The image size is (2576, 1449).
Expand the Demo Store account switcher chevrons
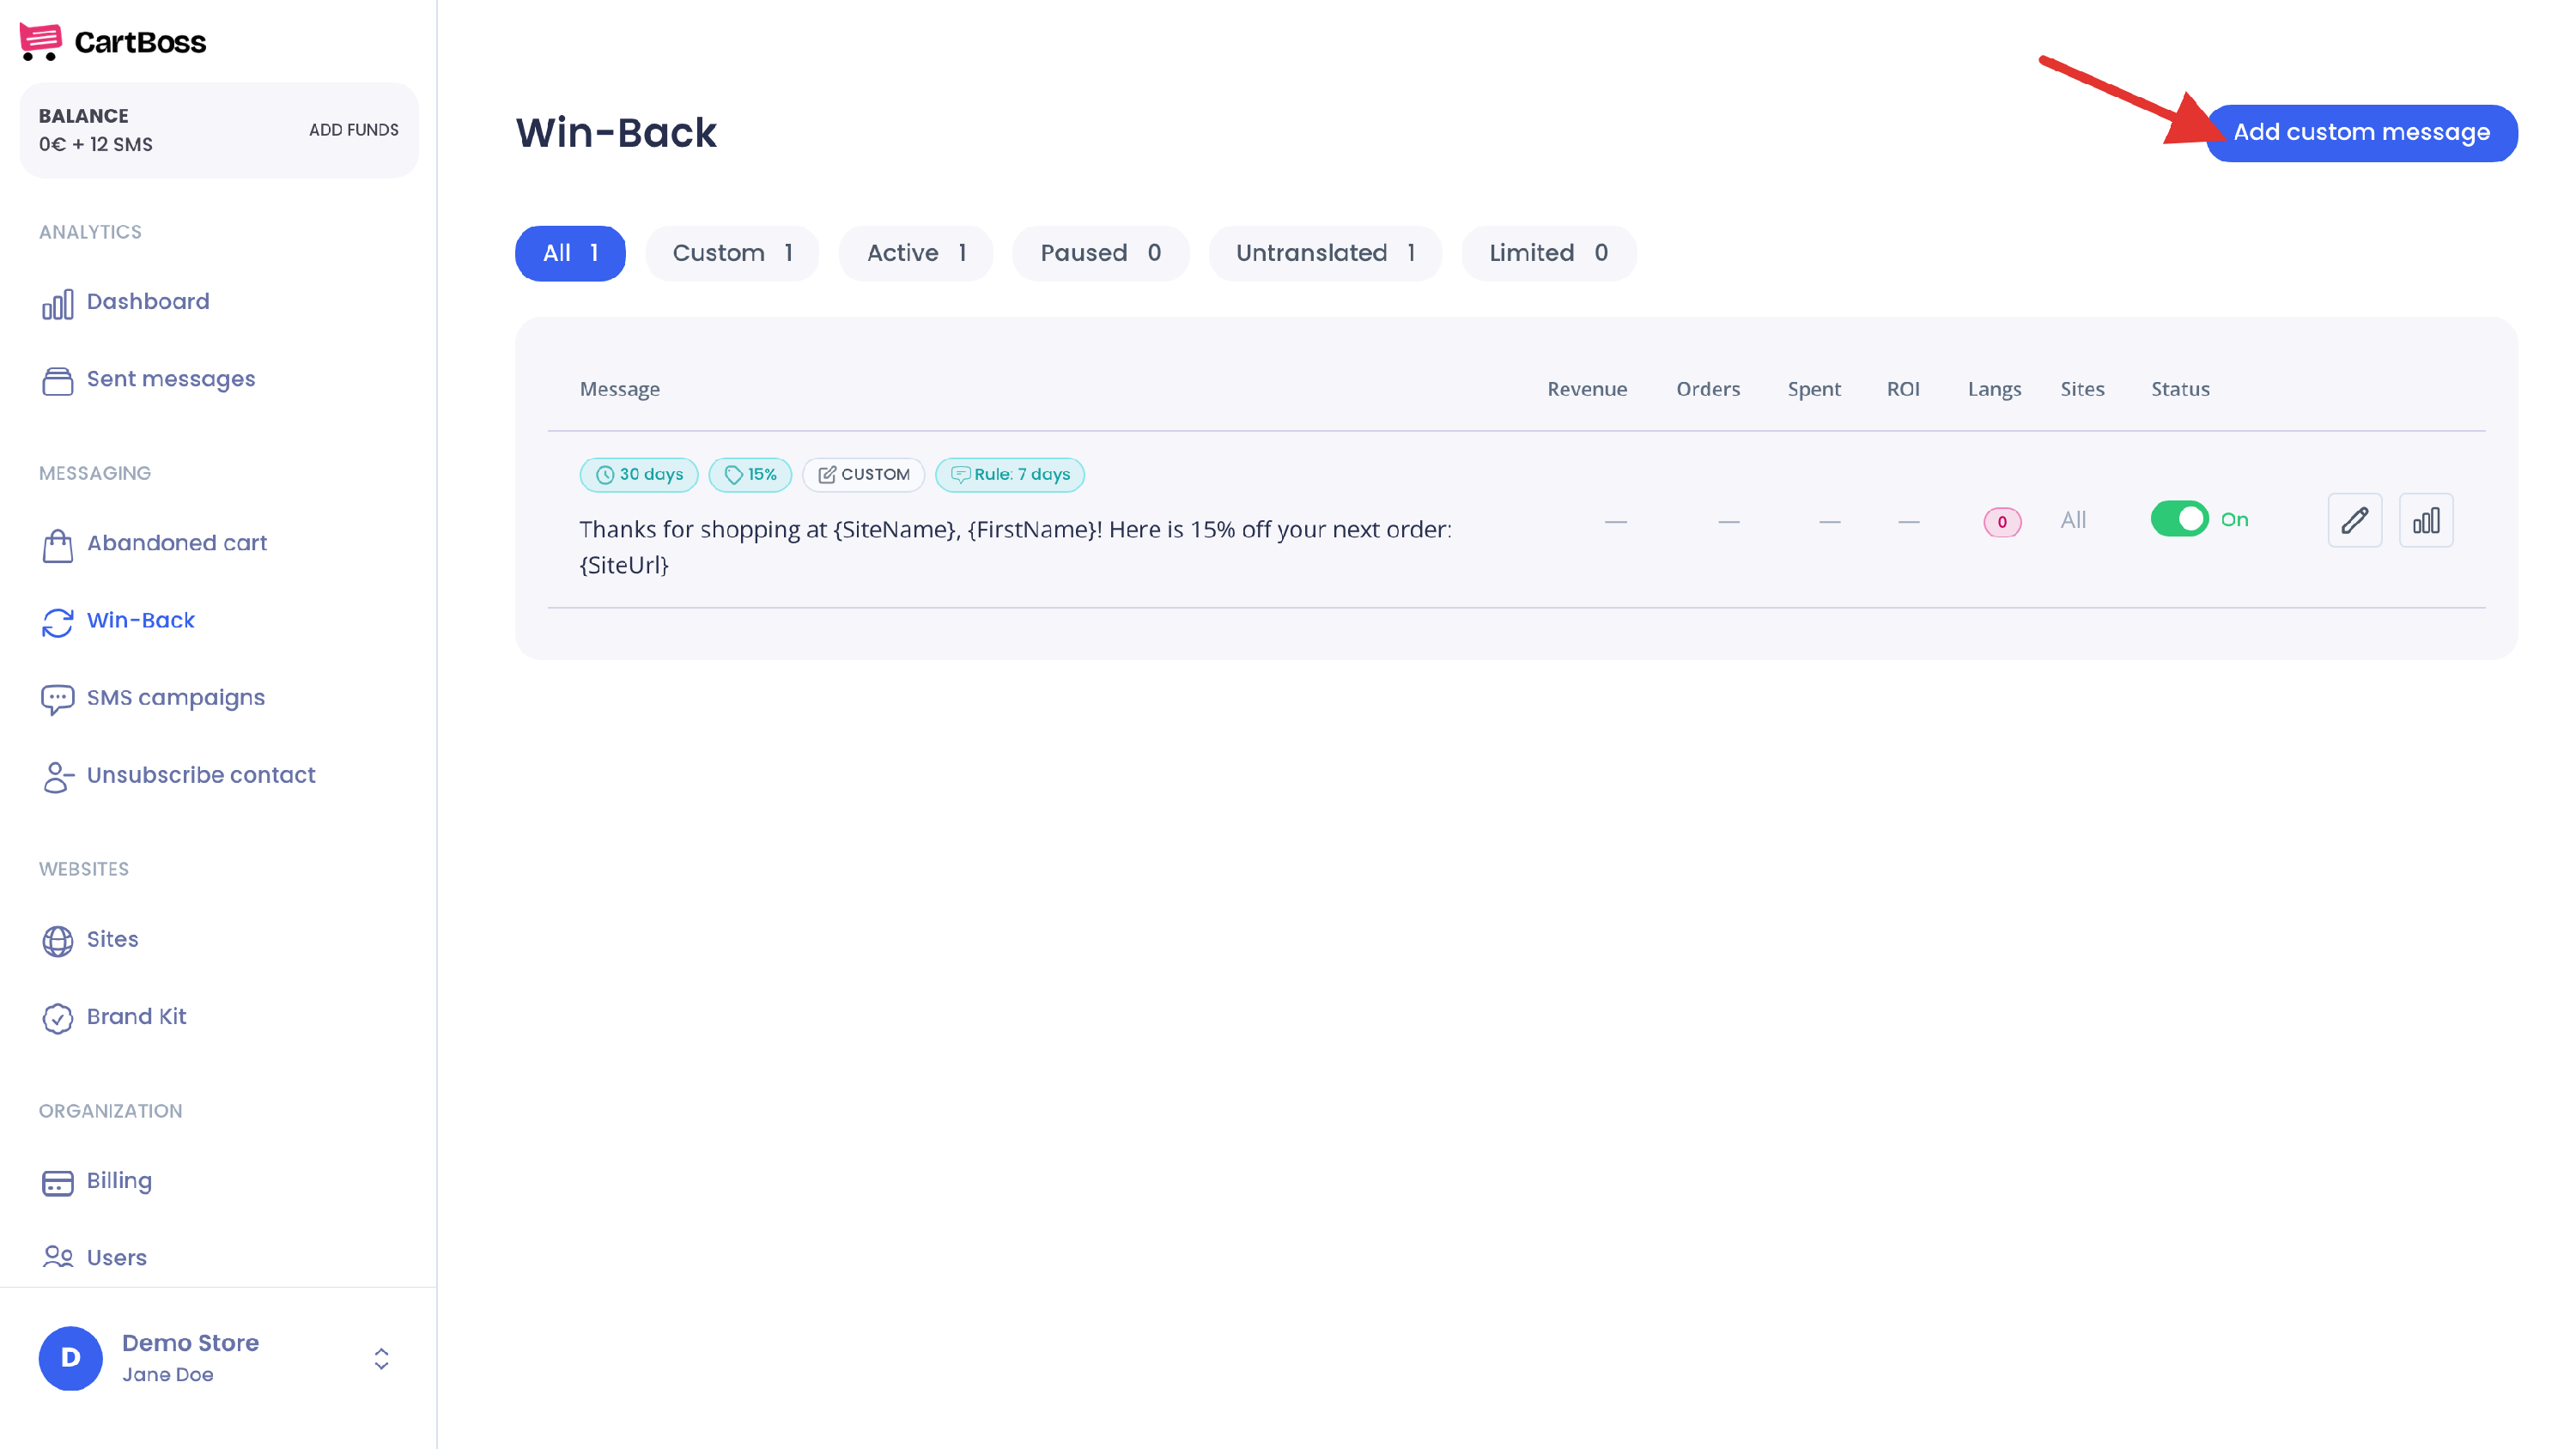381,1358
